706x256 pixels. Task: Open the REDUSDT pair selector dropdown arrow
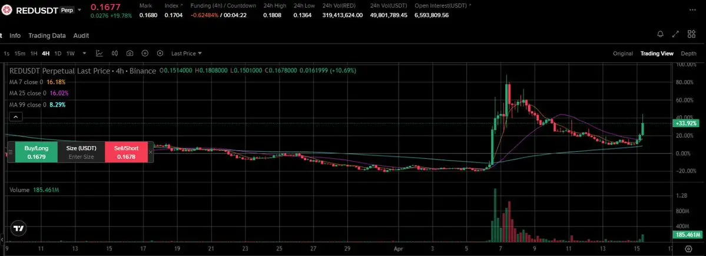[x=79, y=10]
